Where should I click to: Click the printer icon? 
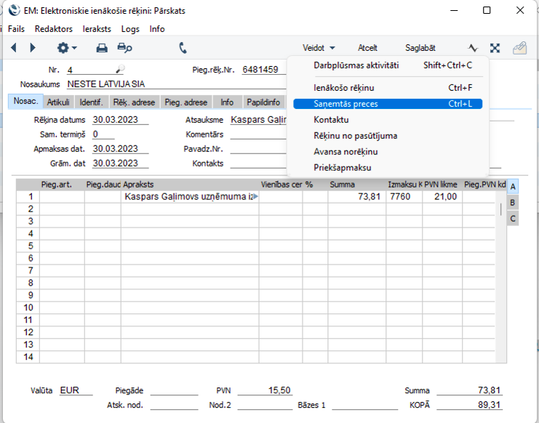102,48
